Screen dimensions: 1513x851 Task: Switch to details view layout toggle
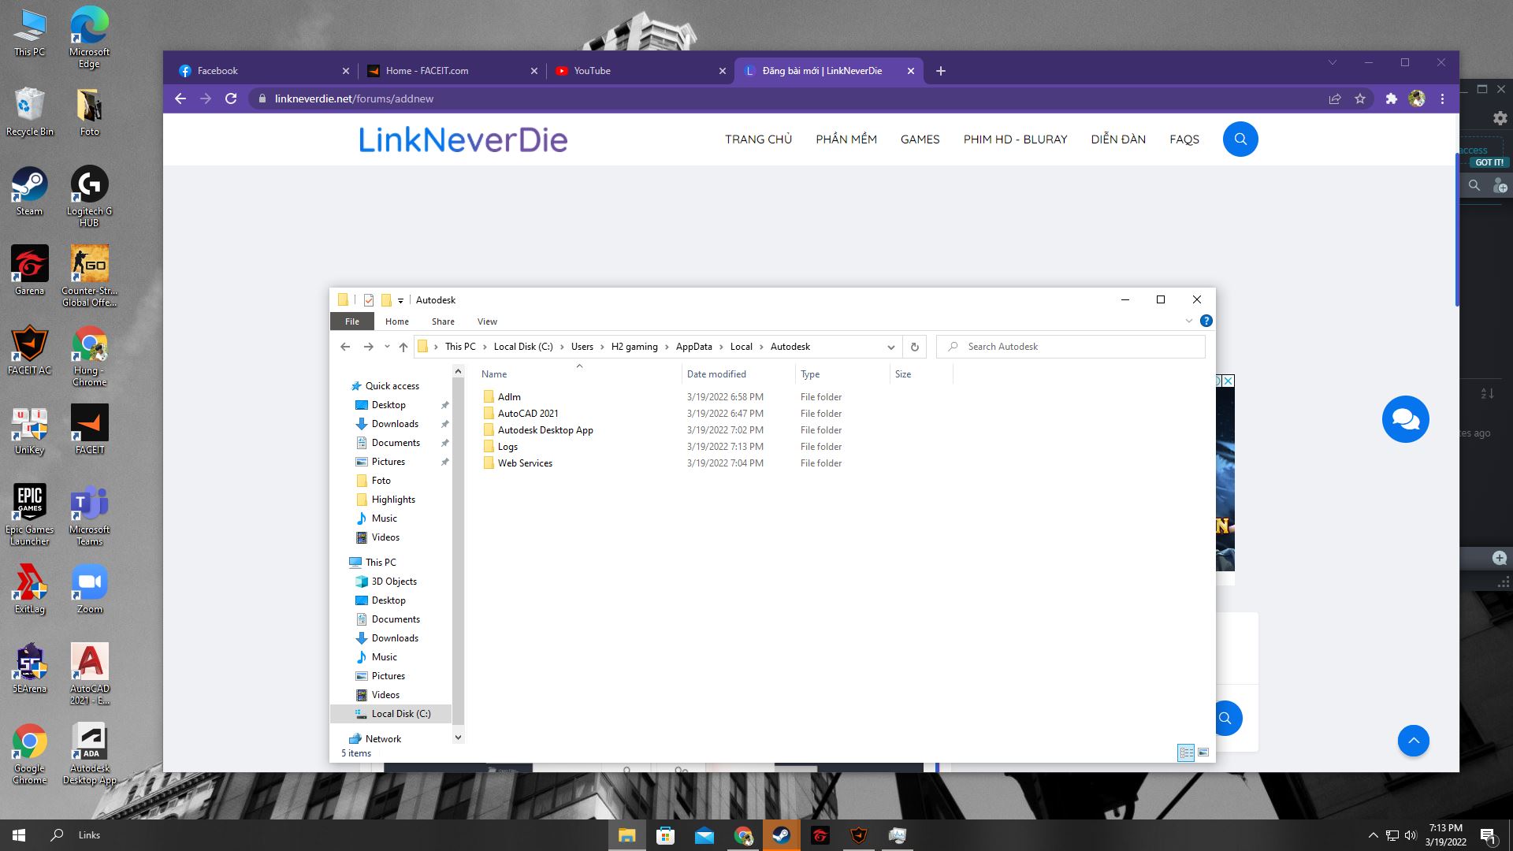(1186, 753)
